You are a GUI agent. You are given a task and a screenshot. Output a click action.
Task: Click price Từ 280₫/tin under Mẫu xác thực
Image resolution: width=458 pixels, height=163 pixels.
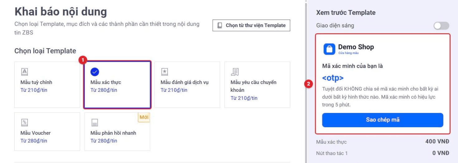click(104, 90)
